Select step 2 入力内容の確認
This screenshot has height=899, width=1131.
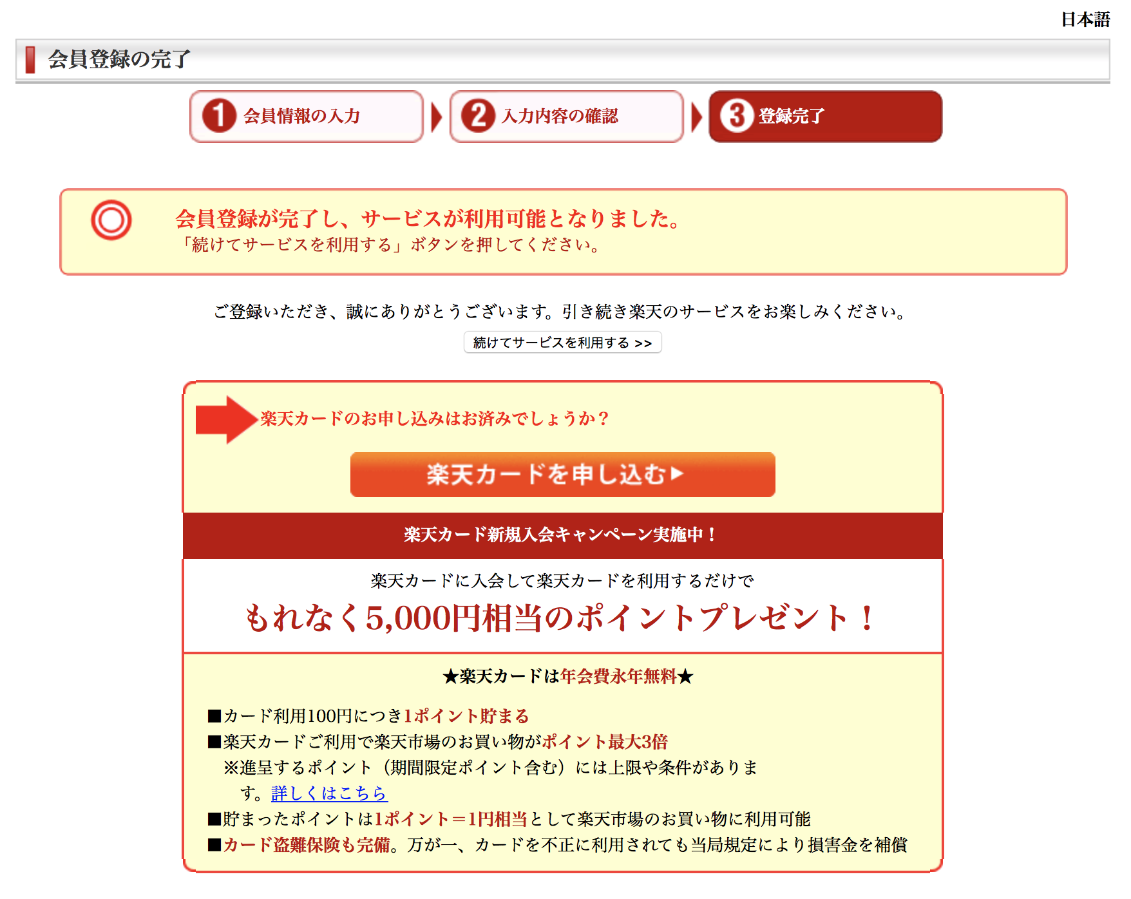click(x=567, y=117)
